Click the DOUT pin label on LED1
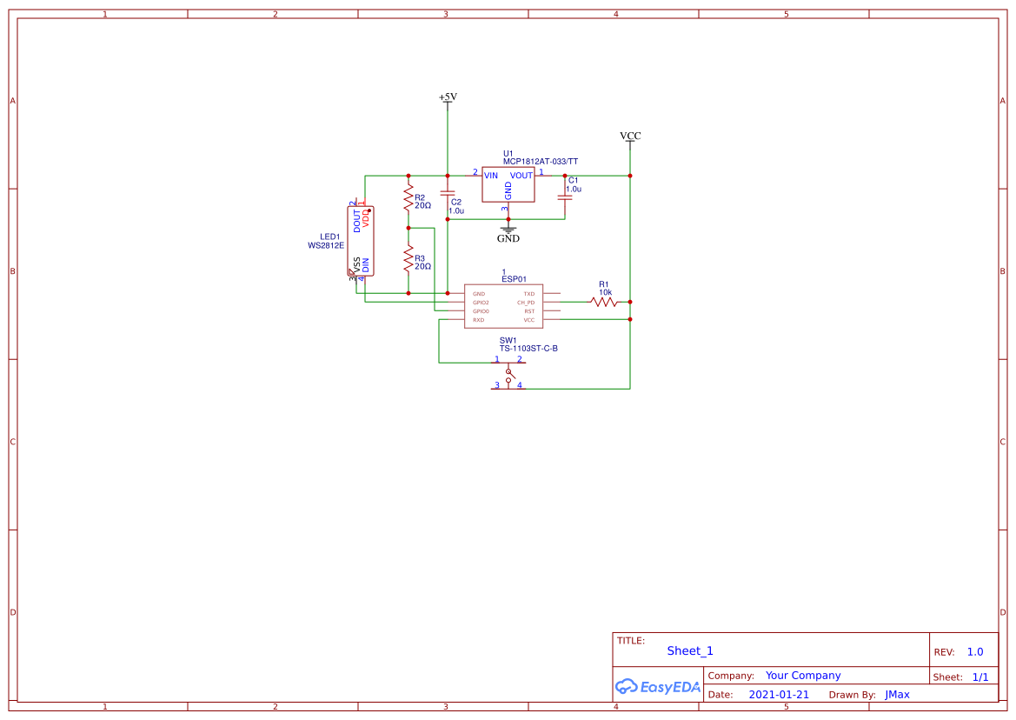Viewport: 1016px width, 720px height. (357, 222)
